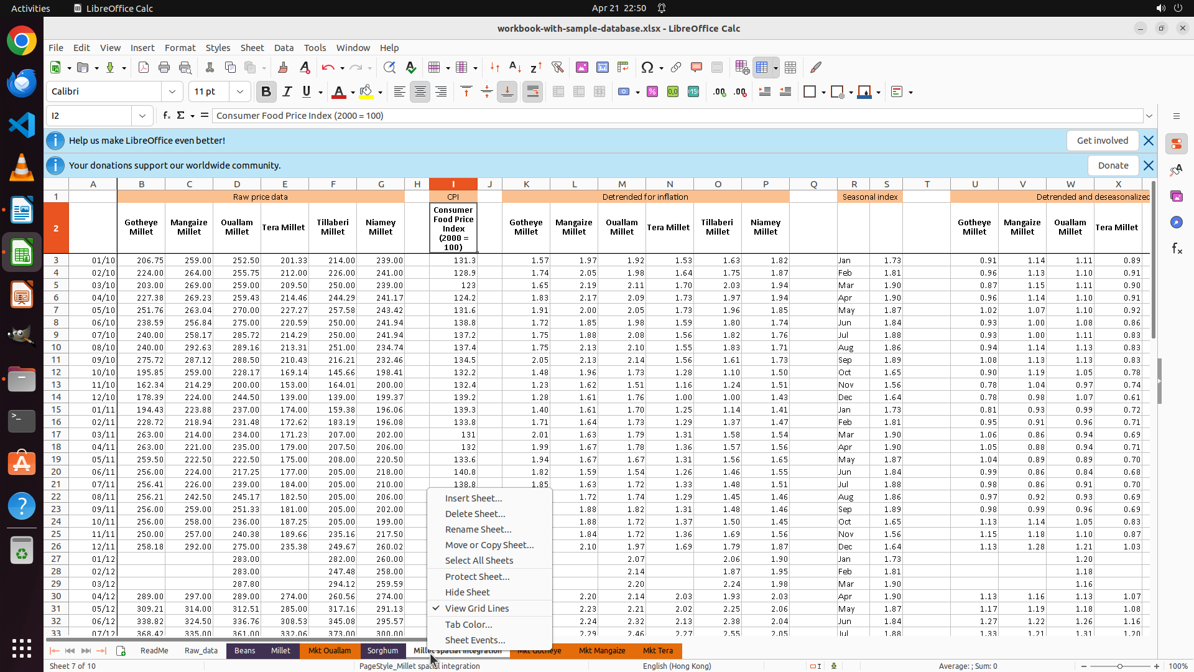Expand the font name Calibri dropdown
Screen dimensions: 1194x672
[172, 92]
